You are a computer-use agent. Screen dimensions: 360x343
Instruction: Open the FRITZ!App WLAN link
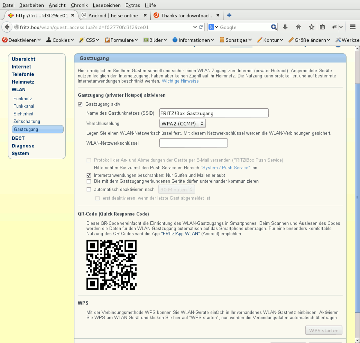pos(180,234)
